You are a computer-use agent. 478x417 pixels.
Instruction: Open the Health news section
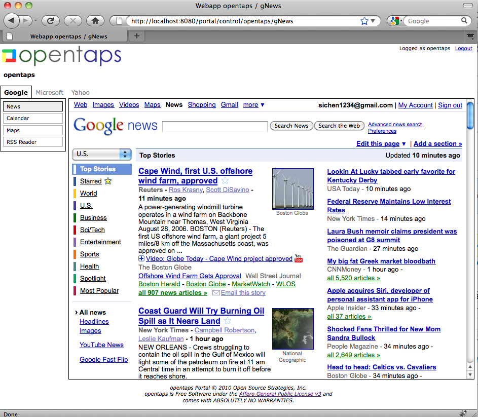point(90,267)
